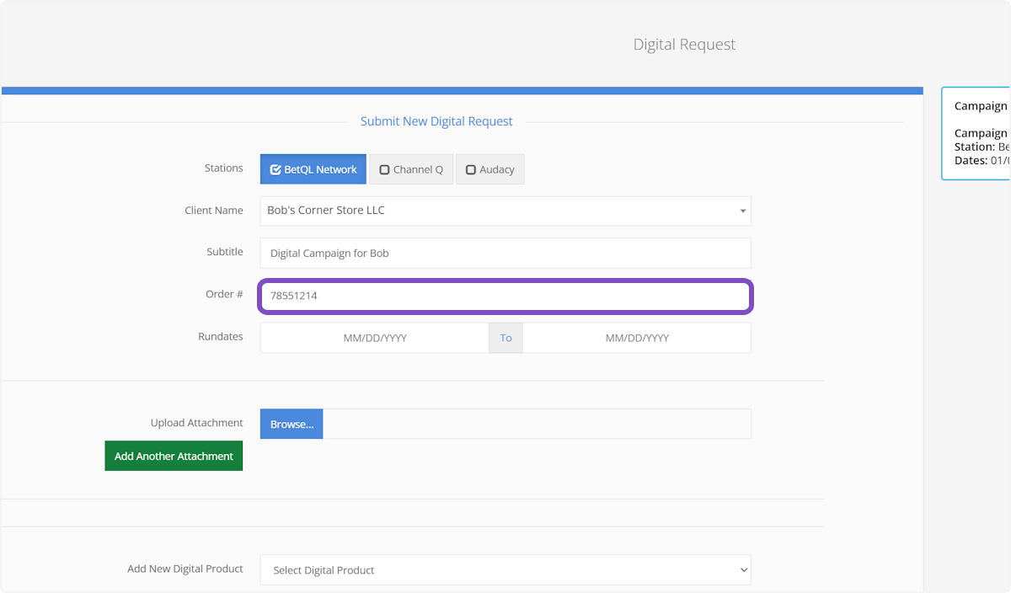Click the Submit New Digital Request heading

click(x=436, y=121)
